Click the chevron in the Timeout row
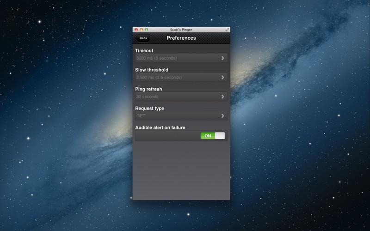This screenshot has width=370, height=231. tap(222, 58)
